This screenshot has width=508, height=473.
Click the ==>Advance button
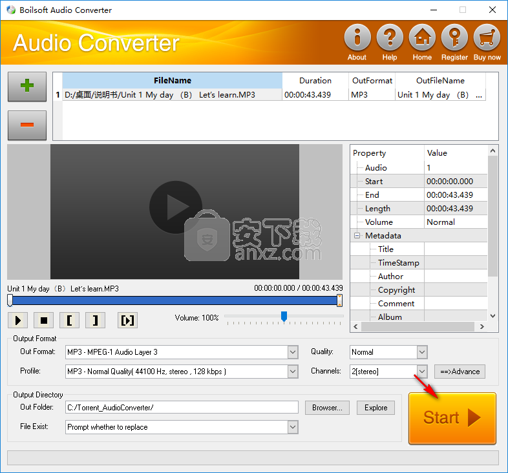click(x=460, y=372)
